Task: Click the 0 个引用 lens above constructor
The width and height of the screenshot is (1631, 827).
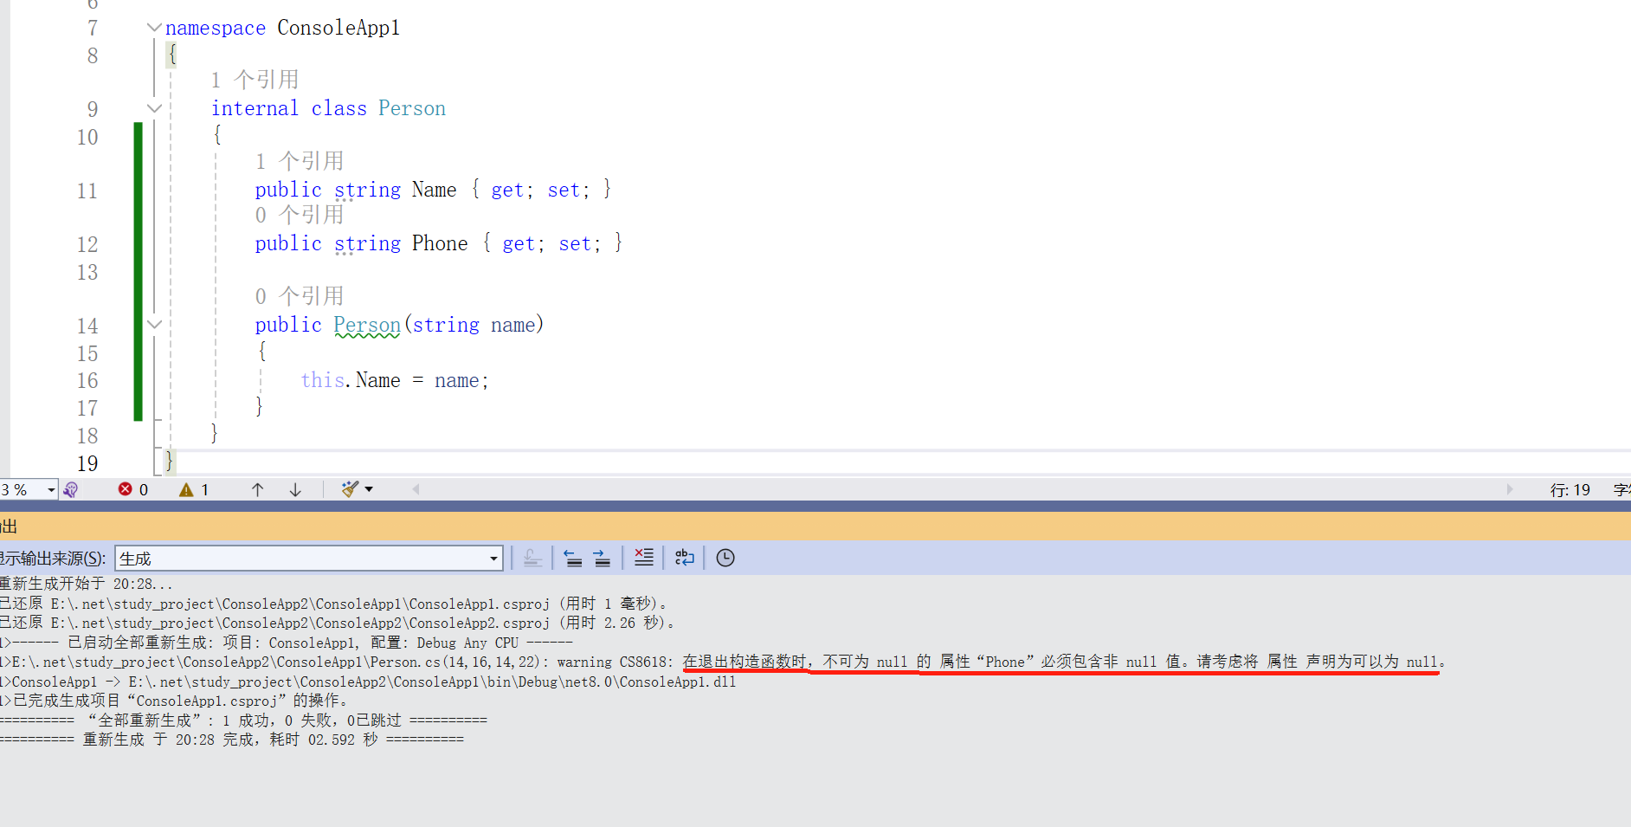Action: (300, 296)
